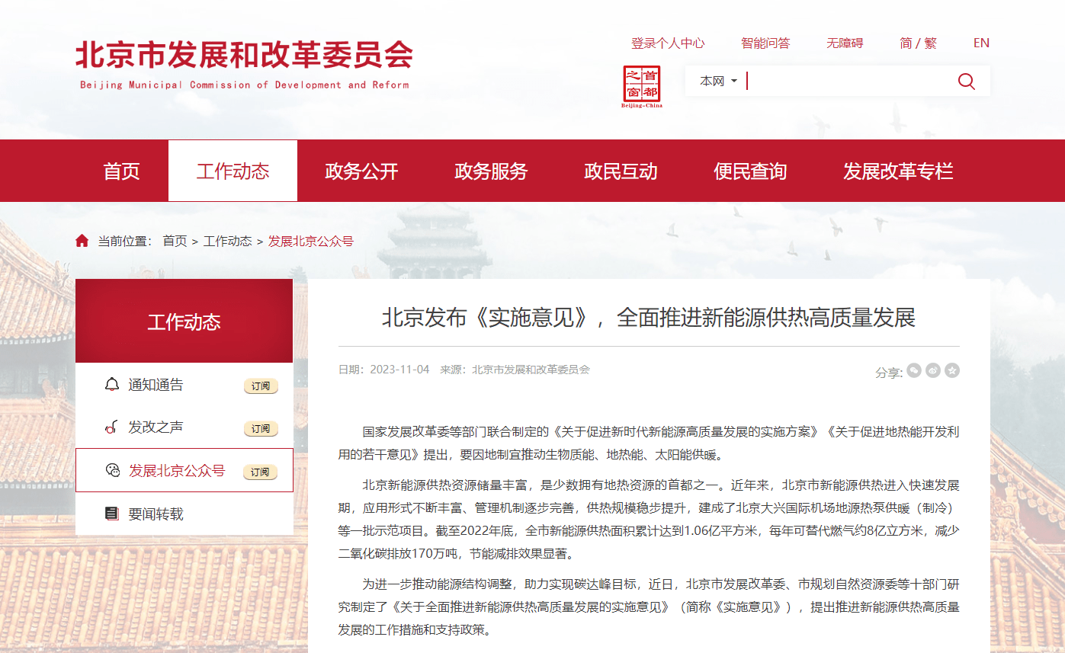Click the Beijing-China red seal logo
The width and height of the screenshot is (1065, 653).
(x=642, y=86)
